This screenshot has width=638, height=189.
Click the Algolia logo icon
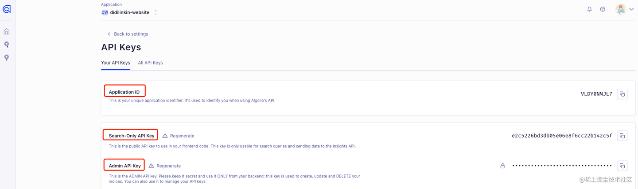[7, 9]
